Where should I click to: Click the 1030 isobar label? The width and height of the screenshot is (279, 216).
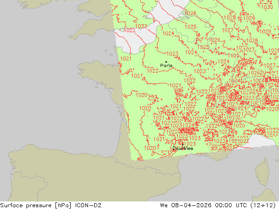(x=267, y=7)
